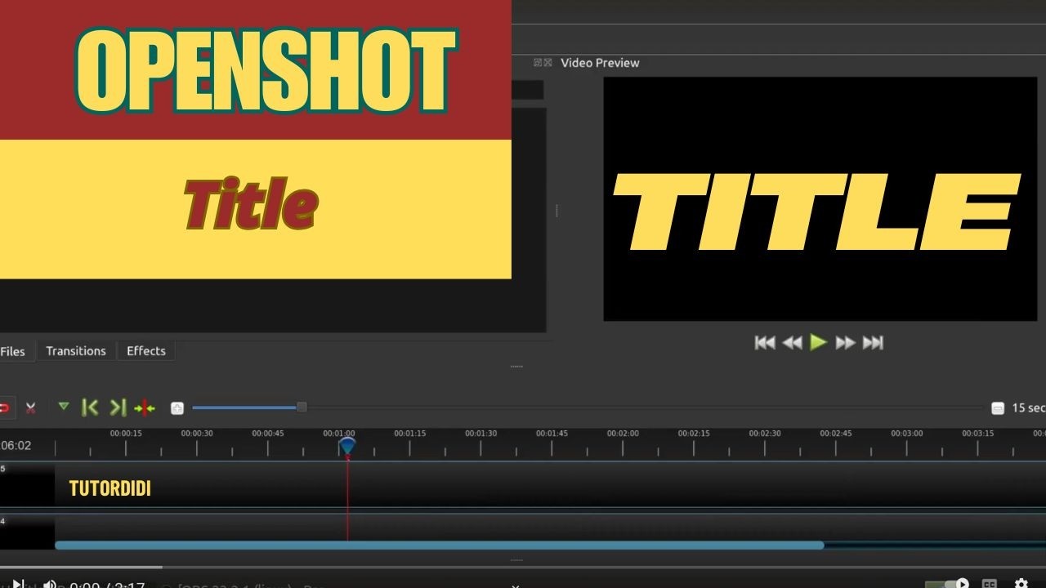This screenshot has width=1046, height=588.
Task: Click the TITLE video preview display
Action: tap(821, 199)
